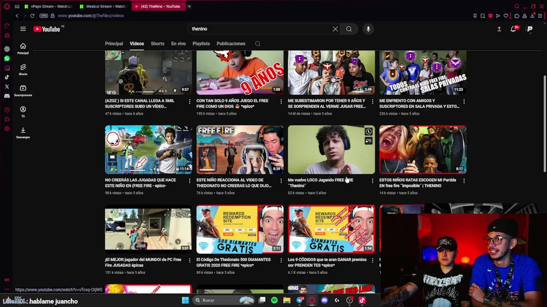Open options for NO CREERÁS LAS JUGADAS video
The image size is (547, 307).
(x=189, y=181)
